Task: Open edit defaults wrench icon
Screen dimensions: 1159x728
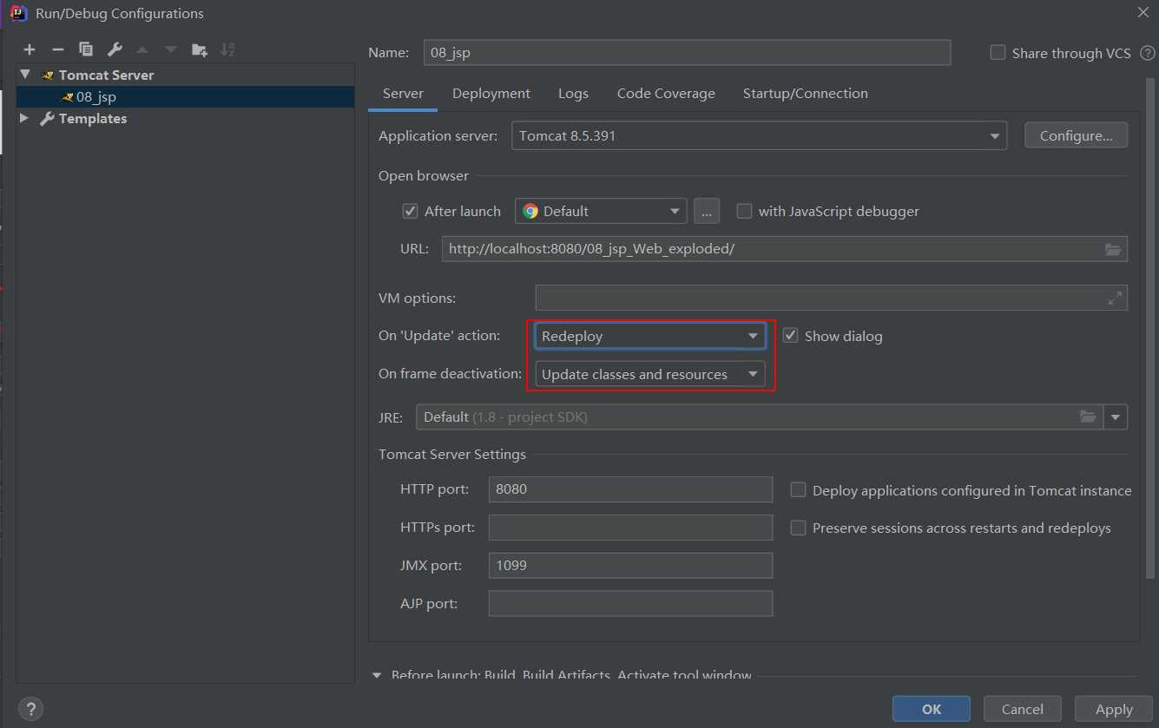Action: [x=115, y=49]
